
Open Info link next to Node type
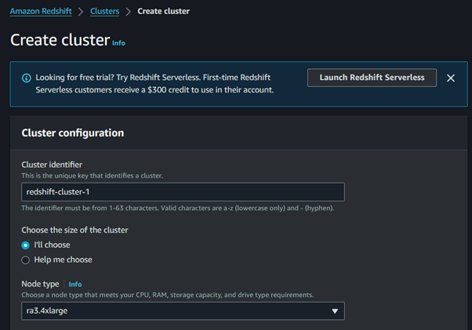(75, 285)
